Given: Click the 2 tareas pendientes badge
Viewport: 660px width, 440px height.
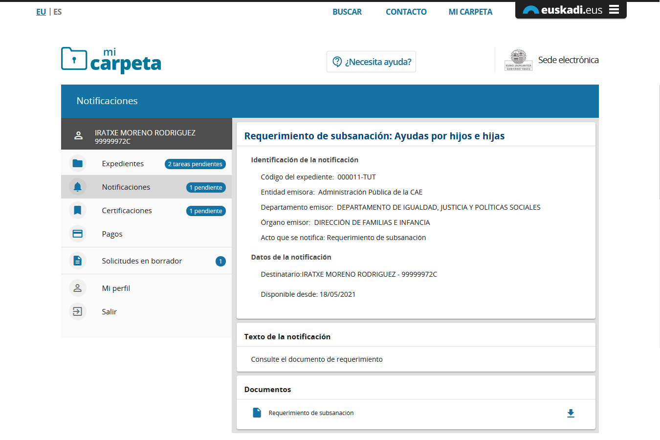Looking at the screenshot, I should point(195,164).
